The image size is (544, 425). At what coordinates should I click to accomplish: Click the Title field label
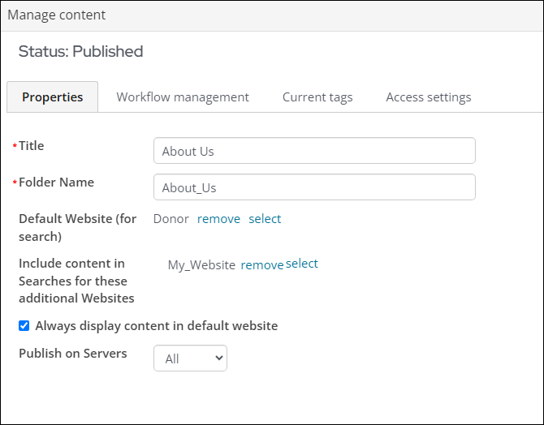[31, 146]
